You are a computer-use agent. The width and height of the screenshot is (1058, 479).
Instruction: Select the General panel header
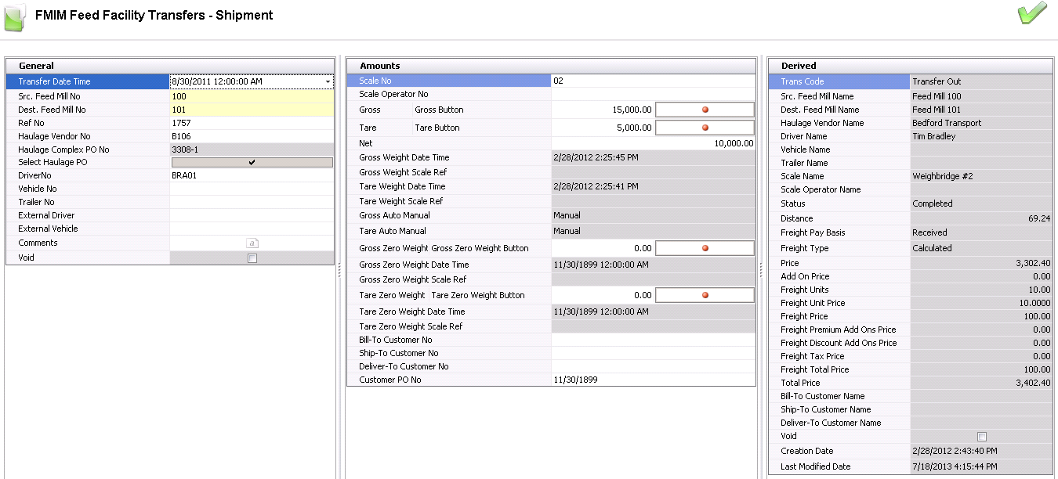(170, 66)
